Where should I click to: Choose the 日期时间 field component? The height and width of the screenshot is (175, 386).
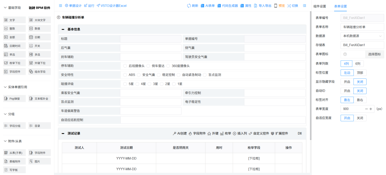click(14, 46)
